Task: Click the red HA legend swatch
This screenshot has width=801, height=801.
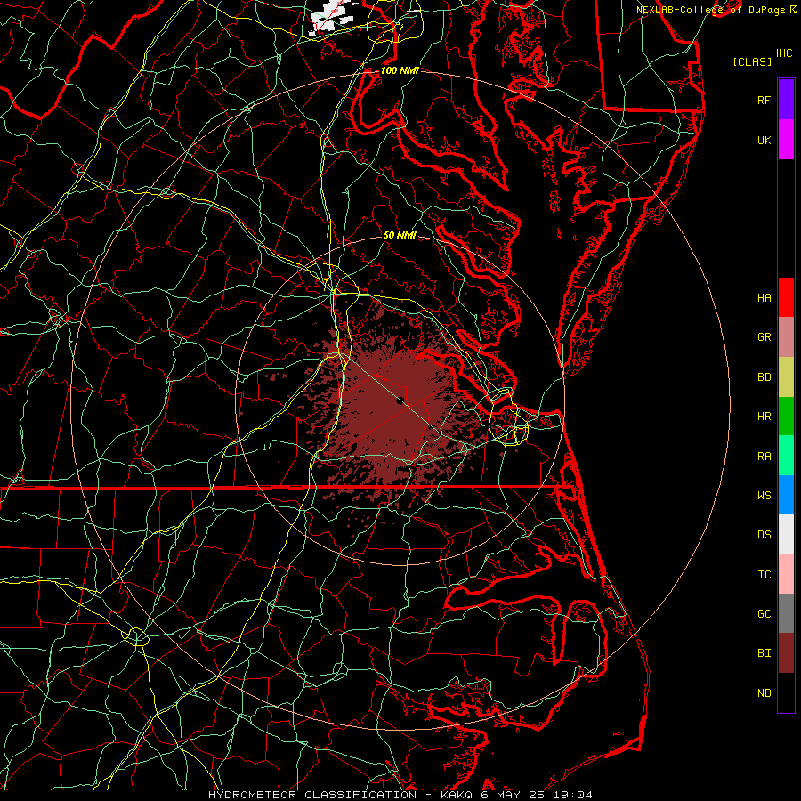Action: pyautogui.click(x=786, y=297)
